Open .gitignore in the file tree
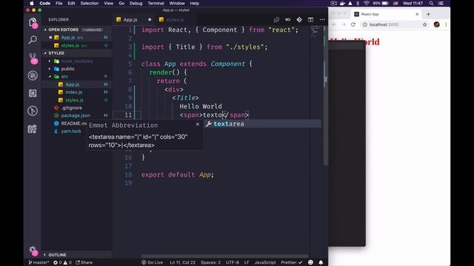The width and height of the screenshot is (474, 266). (x=72, y=108)
